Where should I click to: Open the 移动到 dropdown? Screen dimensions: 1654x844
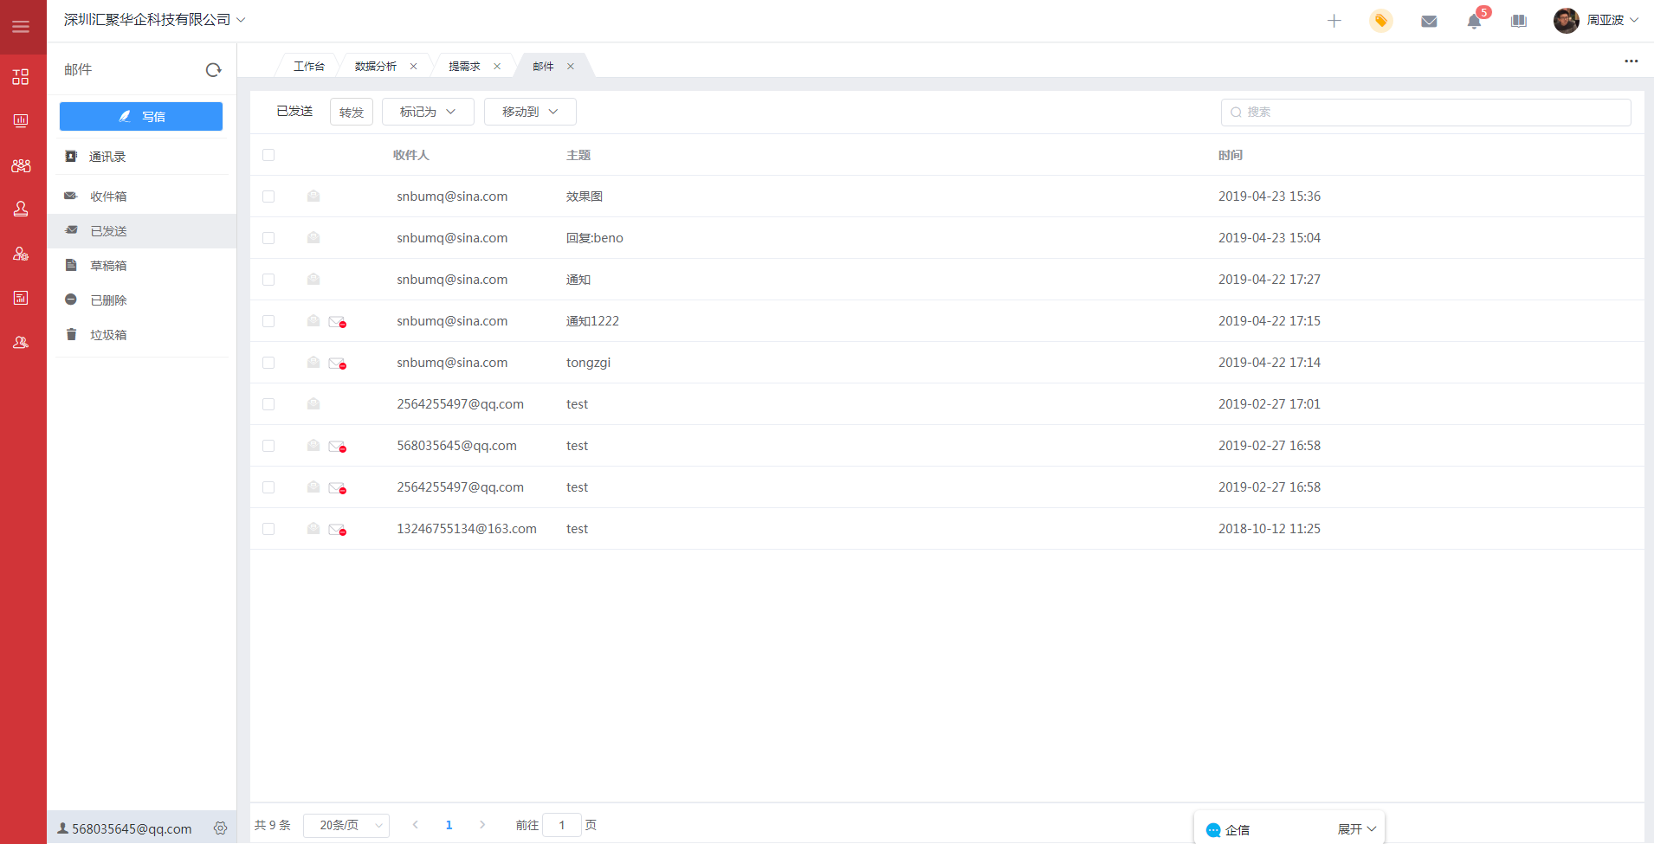[x=530, y=112]
